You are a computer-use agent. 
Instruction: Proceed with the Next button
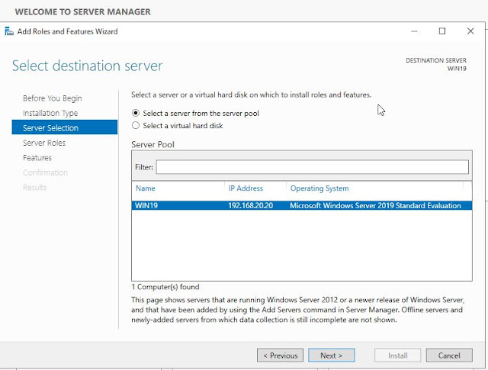pos(332,356)
